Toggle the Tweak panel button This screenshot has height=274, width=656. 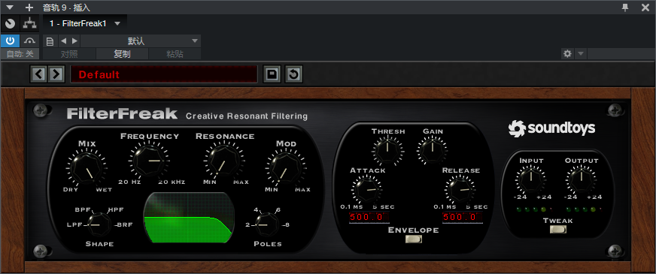(558, 229)
